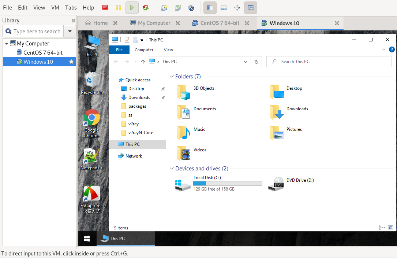
Task: Select the Documents folder icon
Action: coord(184,113)
